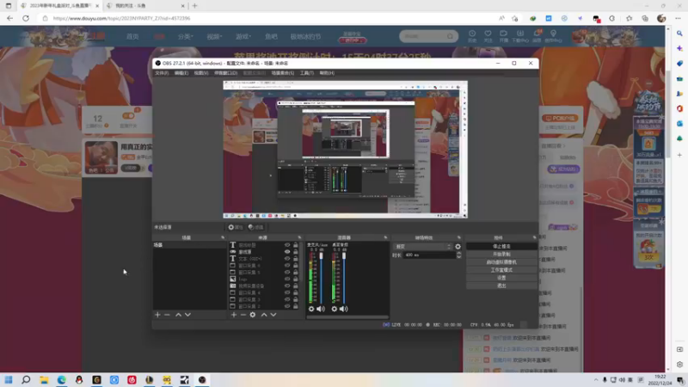Open the OBS 工具(T) menu
Screen dimensions: 688x387
[307, 73]
